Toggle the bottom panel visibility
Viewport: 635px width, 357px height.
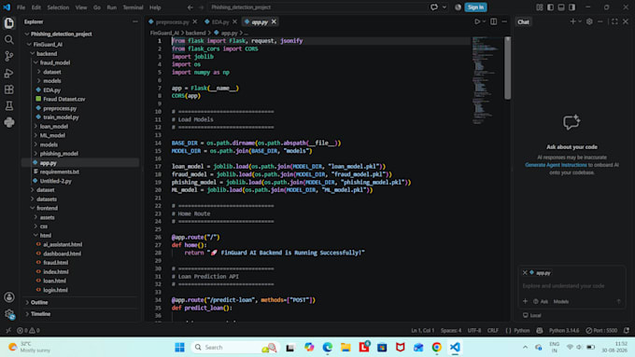click(561, 7)
